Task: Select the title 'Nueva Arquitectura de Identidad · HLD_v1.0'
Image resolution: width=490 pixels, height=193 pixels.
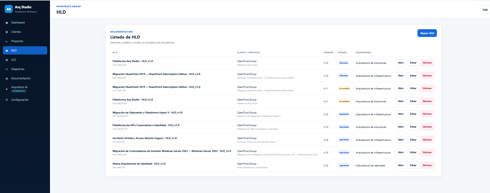Action: [x=139, y=164]
